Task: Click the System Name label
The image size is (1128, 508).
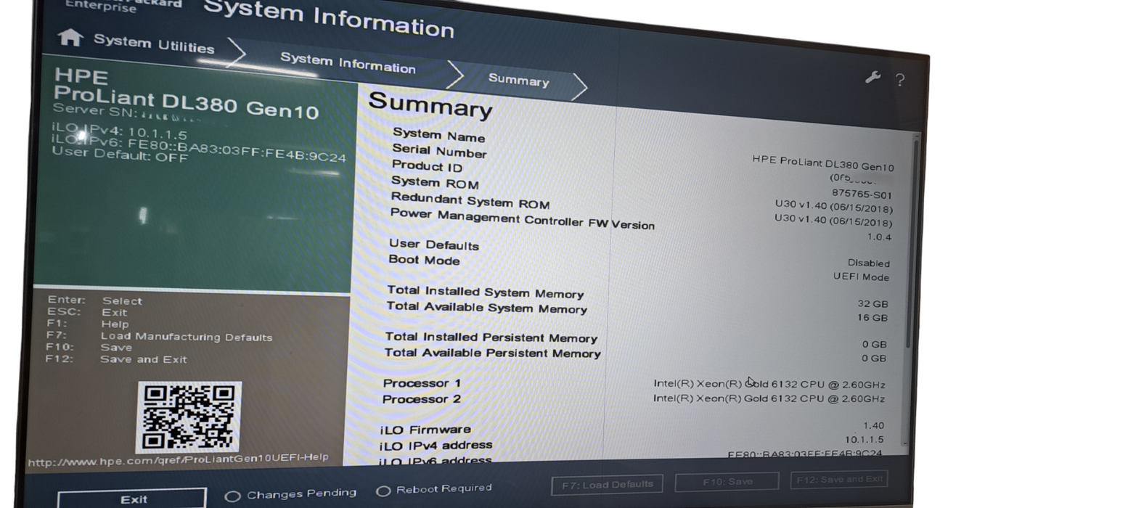Action: coord(438,136)
